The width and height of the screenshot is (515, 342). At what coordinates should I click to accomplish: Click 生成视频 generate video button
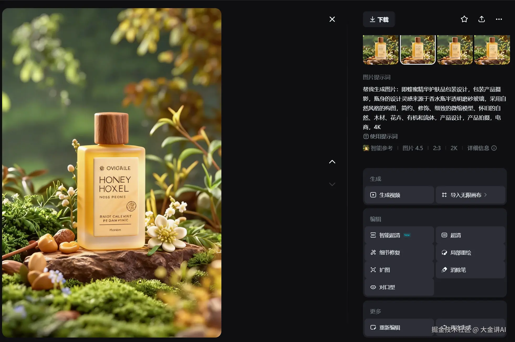point(399,195)
